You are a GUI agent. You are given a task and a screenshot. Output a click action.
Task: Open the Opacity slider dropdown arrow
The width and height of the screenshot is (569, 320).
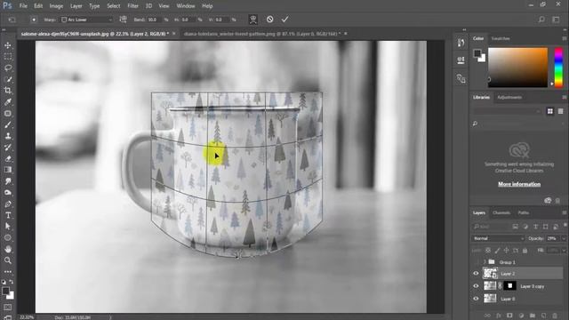pos(564,238)
